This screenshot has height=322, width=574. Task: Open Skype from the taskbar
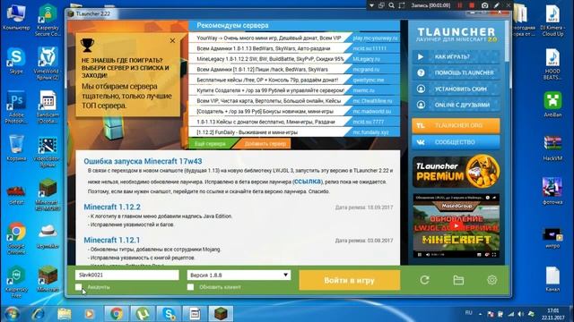(x=169, y=314)
